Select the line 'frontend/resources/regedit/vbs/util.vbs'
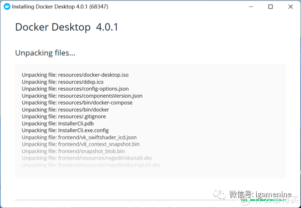This screenshot has height=208, width=301. (x=87, y=158)
